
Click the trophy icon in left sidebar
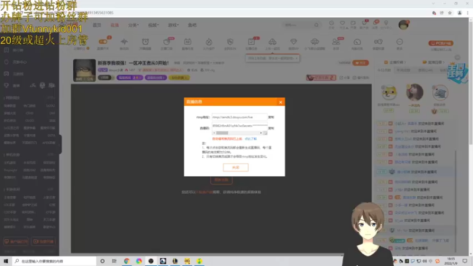[6, 86]
